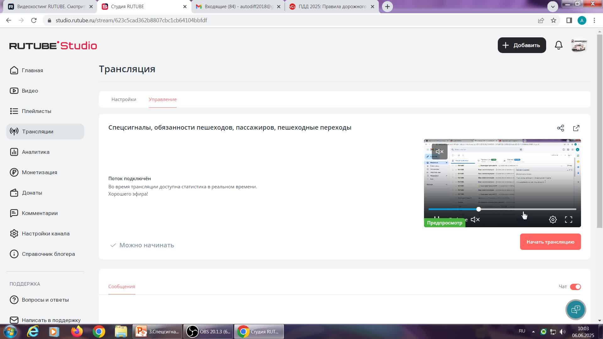Viewport: 603px width, 339px height.
Task: Open the channel avatar menu
Action: (579, 46)
